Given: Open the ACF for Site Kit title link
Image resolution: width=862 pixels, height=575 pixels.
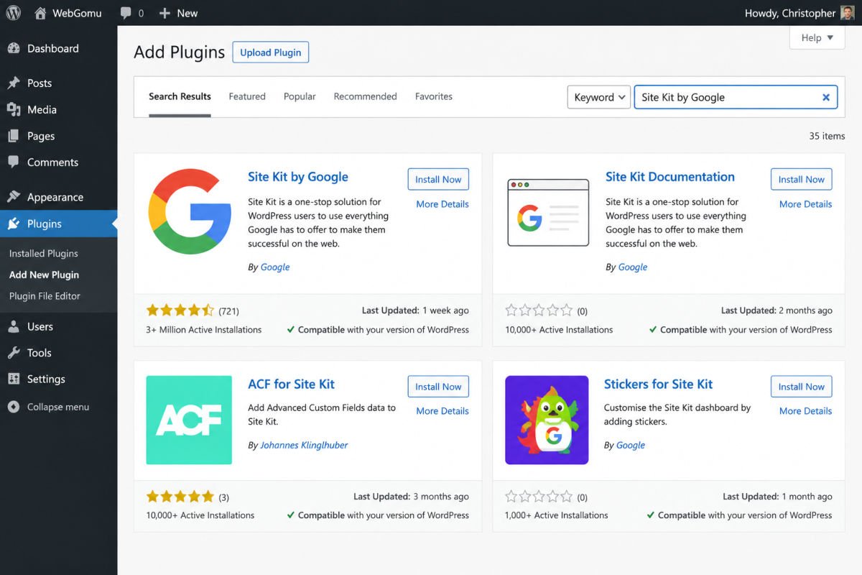Looking at the screenshot, I should coord(291,384).
